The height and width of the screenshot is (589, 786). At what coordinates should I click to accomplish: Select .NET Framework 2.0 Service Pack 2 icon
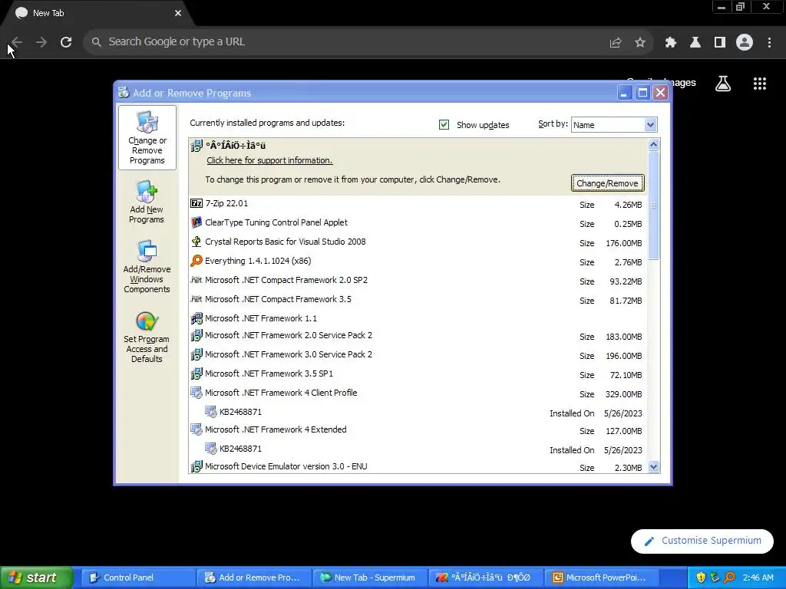tap(196, 336)
